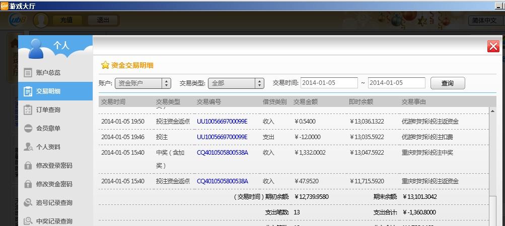
Task: Open CQ4010505800538A link in 中奖 row
Action: click(222, 152)
